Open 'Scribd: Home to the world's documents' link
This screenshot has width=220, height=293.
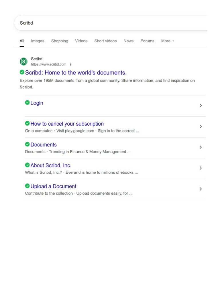coord(76,72)
